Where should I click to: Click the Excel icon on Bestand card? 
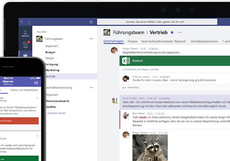(x=126, y=61)
